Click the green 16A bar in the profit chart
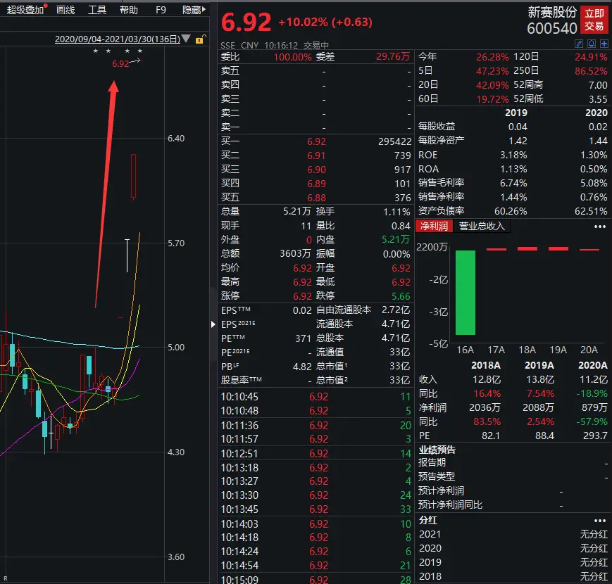Image resolution: width=612 pixels, height=584 pixels. pos(466,292)
